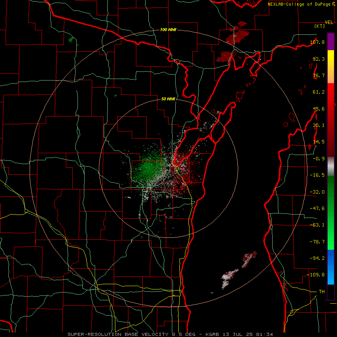Image resolution: width=337 pixels, height=337 pixels.
Task: Choose the -94.2 scale value
Action: (317, 258)
